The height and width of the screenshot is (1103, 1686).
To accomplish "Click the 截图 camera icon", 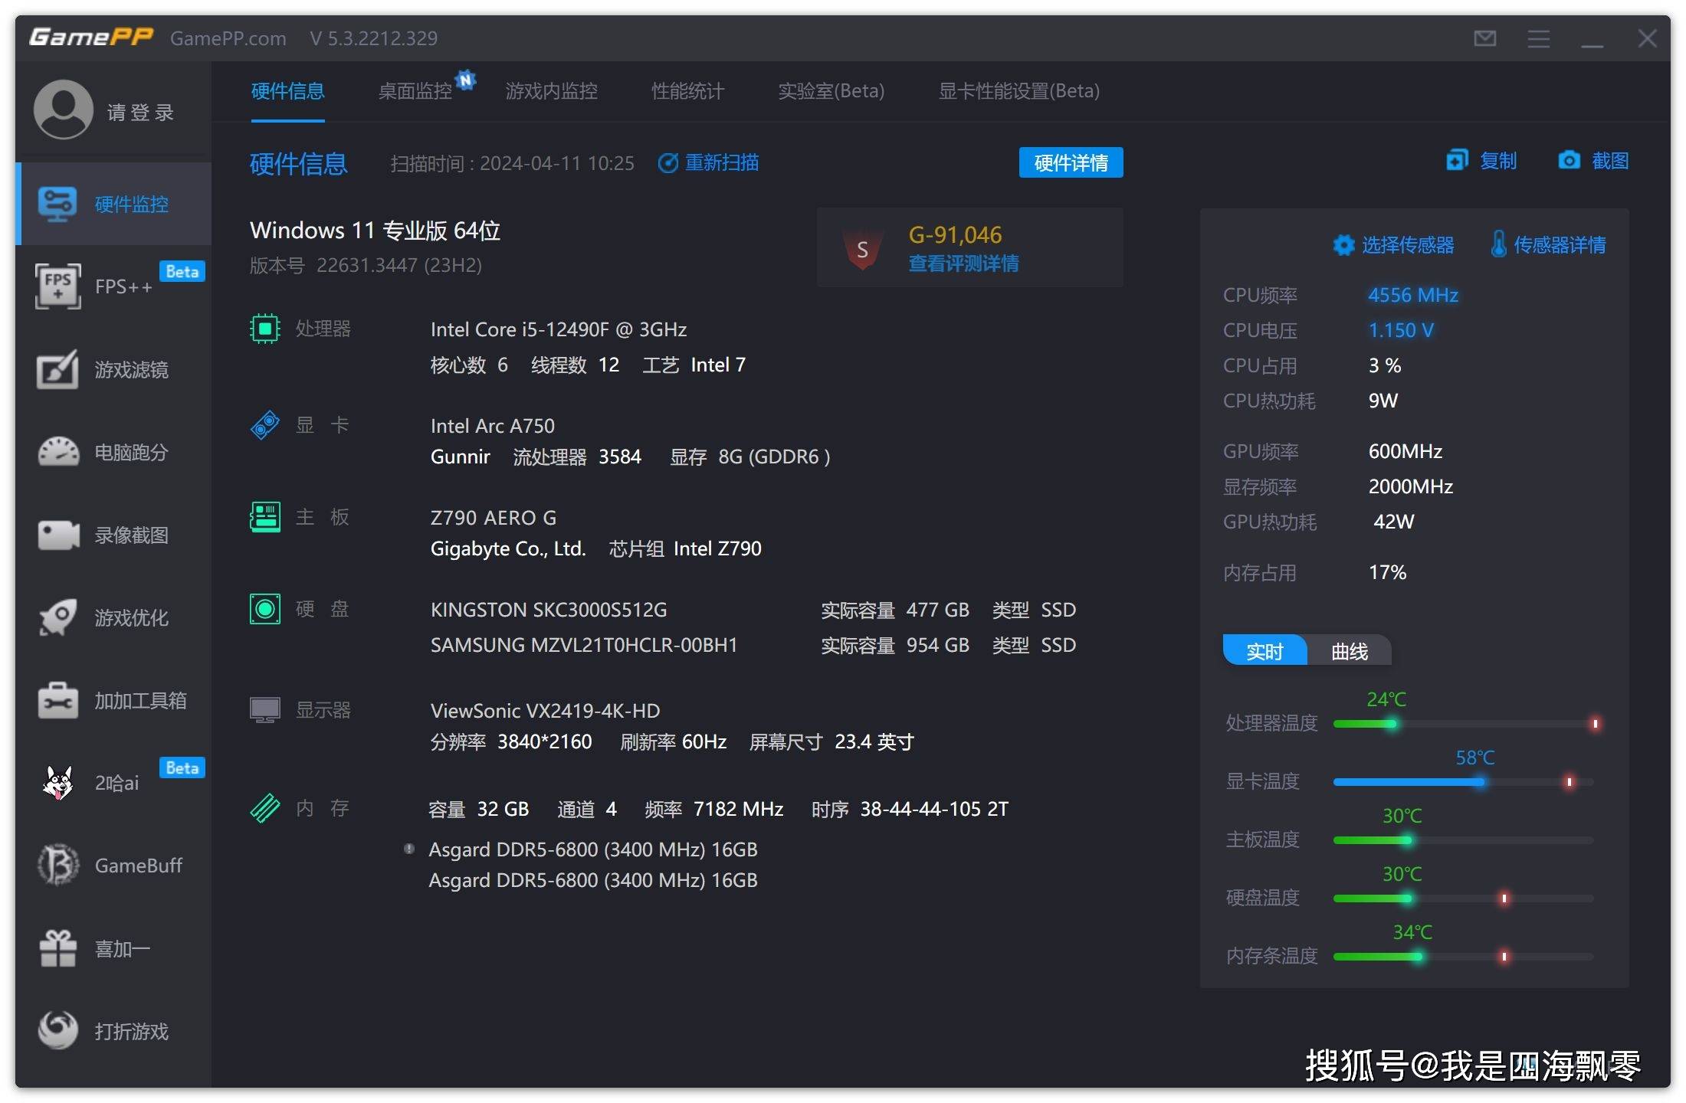I will pyautogui.click(x=1569, y=160).
